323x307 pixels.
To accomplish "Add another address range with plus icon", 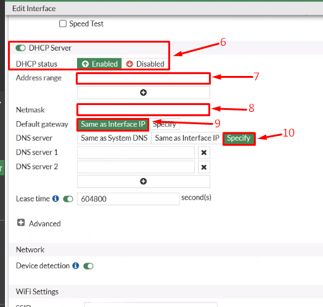I will point(144,93).
